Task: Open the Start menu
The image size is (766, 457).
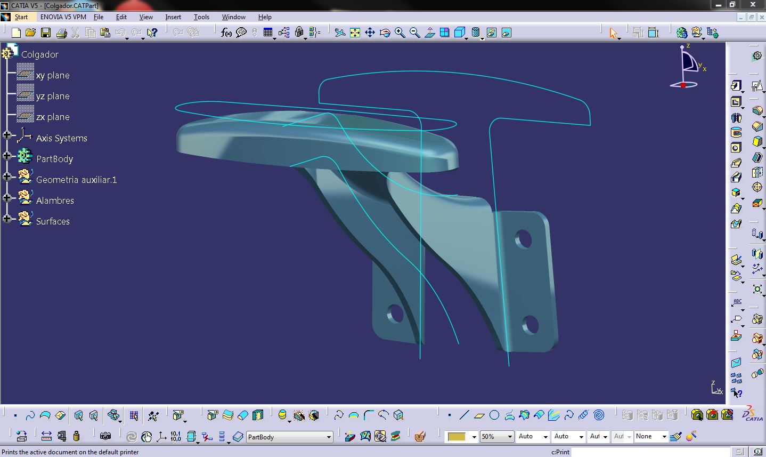Action: tap(21, 17)
